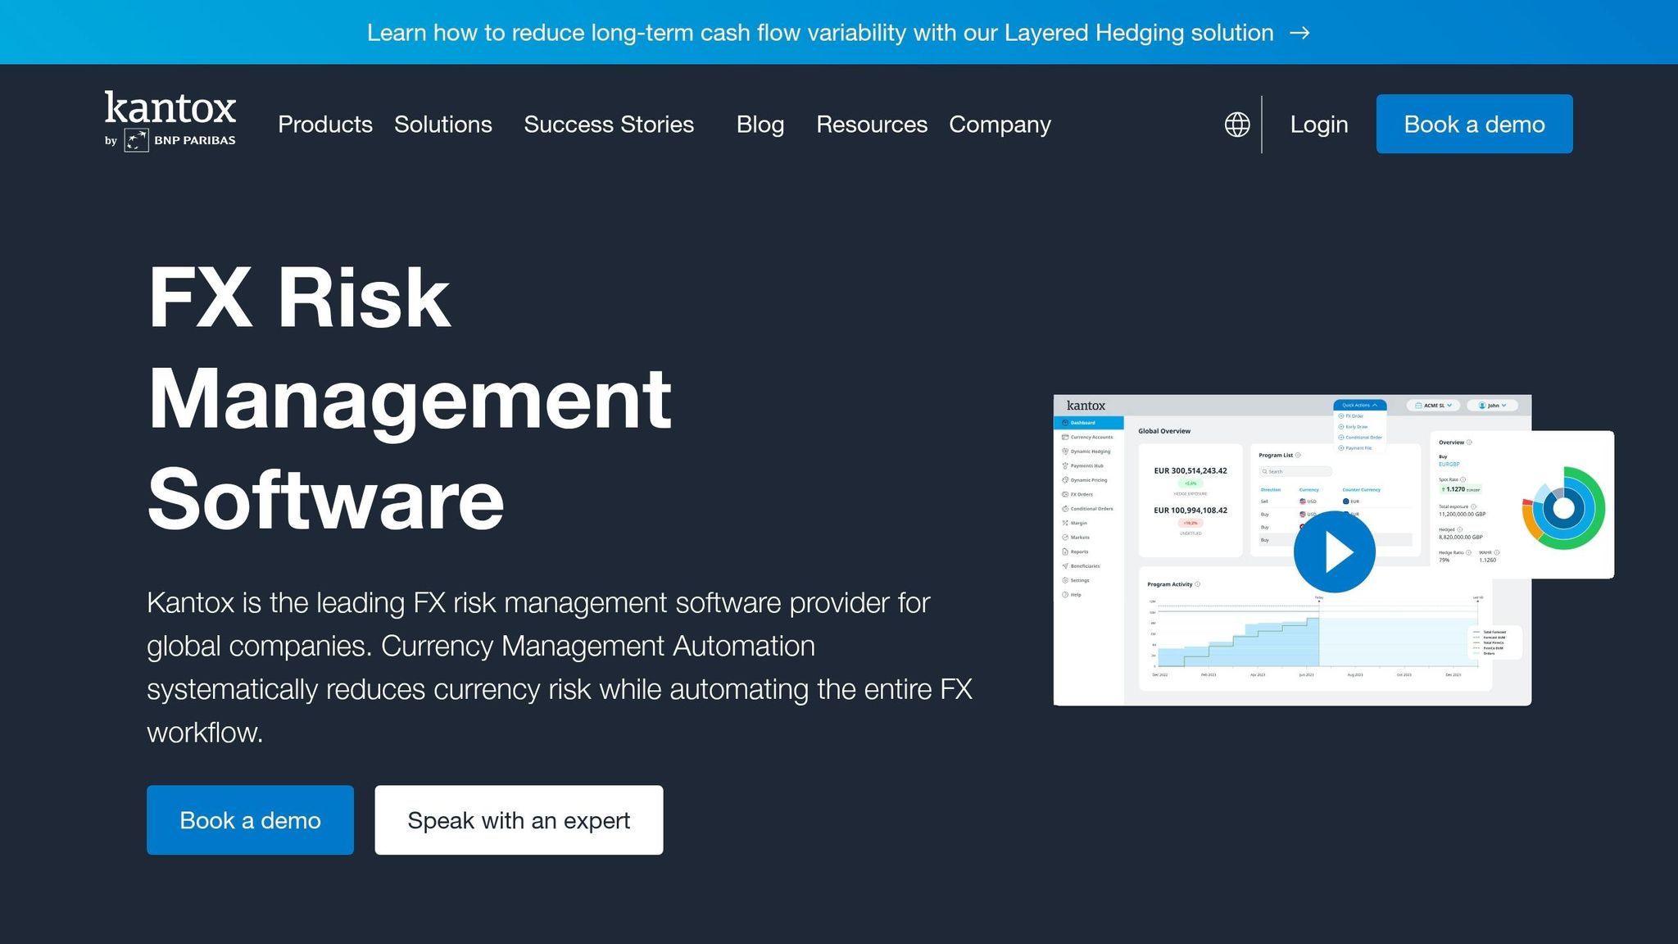The width and height of the screenshot is (1678, 944).
Task: Open the Company menu
Action: pos(1000,125)
